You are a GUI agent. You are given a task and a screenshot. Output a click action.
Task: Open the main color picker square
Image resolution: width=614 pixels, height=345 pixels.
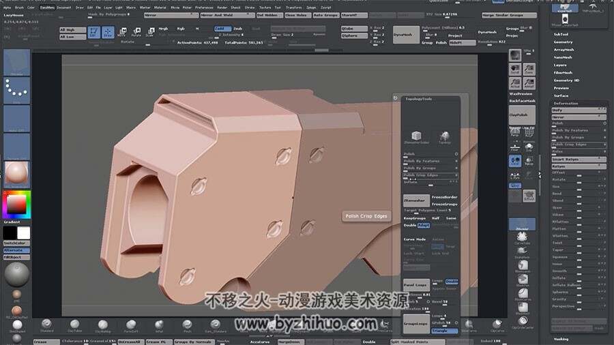16,204
